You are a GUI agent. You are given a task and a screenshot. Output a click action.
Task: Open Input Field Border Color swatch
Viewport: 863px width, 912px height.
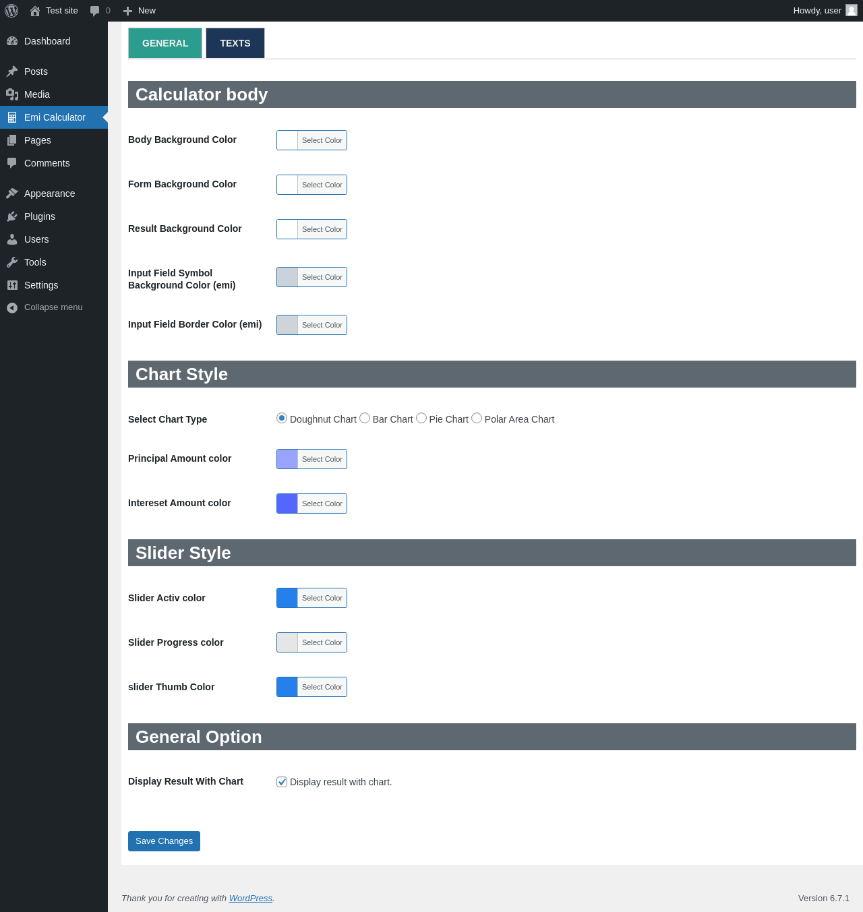click(287, 325)
